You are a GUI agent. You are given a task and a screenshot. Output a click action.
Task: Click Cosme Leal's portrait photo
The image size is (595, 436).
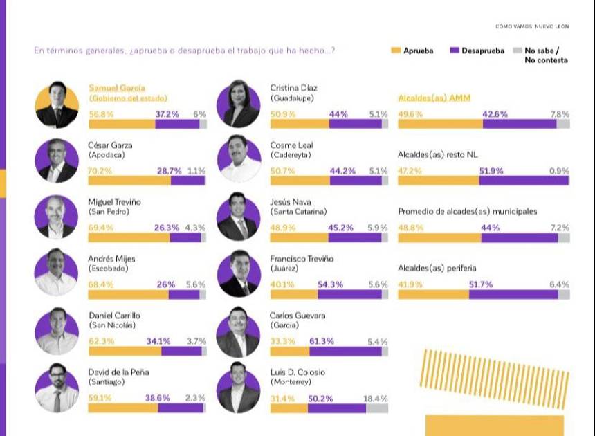pyautogui.click(x=239, y=160)
